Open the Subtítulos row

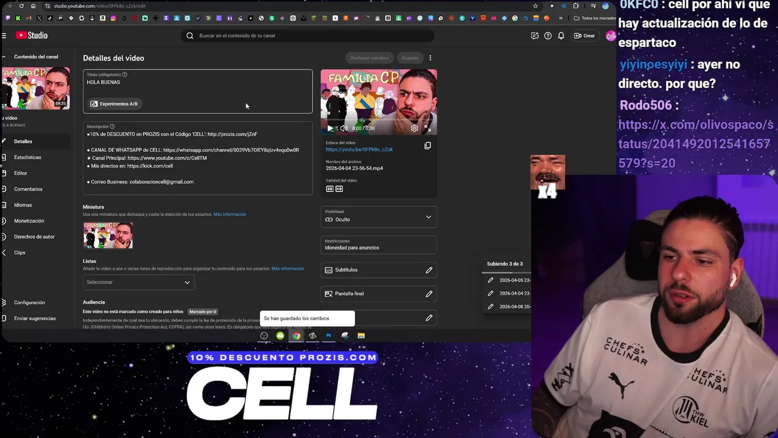click(379, 270)
